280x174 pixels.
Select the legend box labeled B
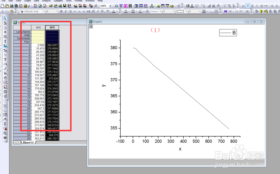coord(228,33)
